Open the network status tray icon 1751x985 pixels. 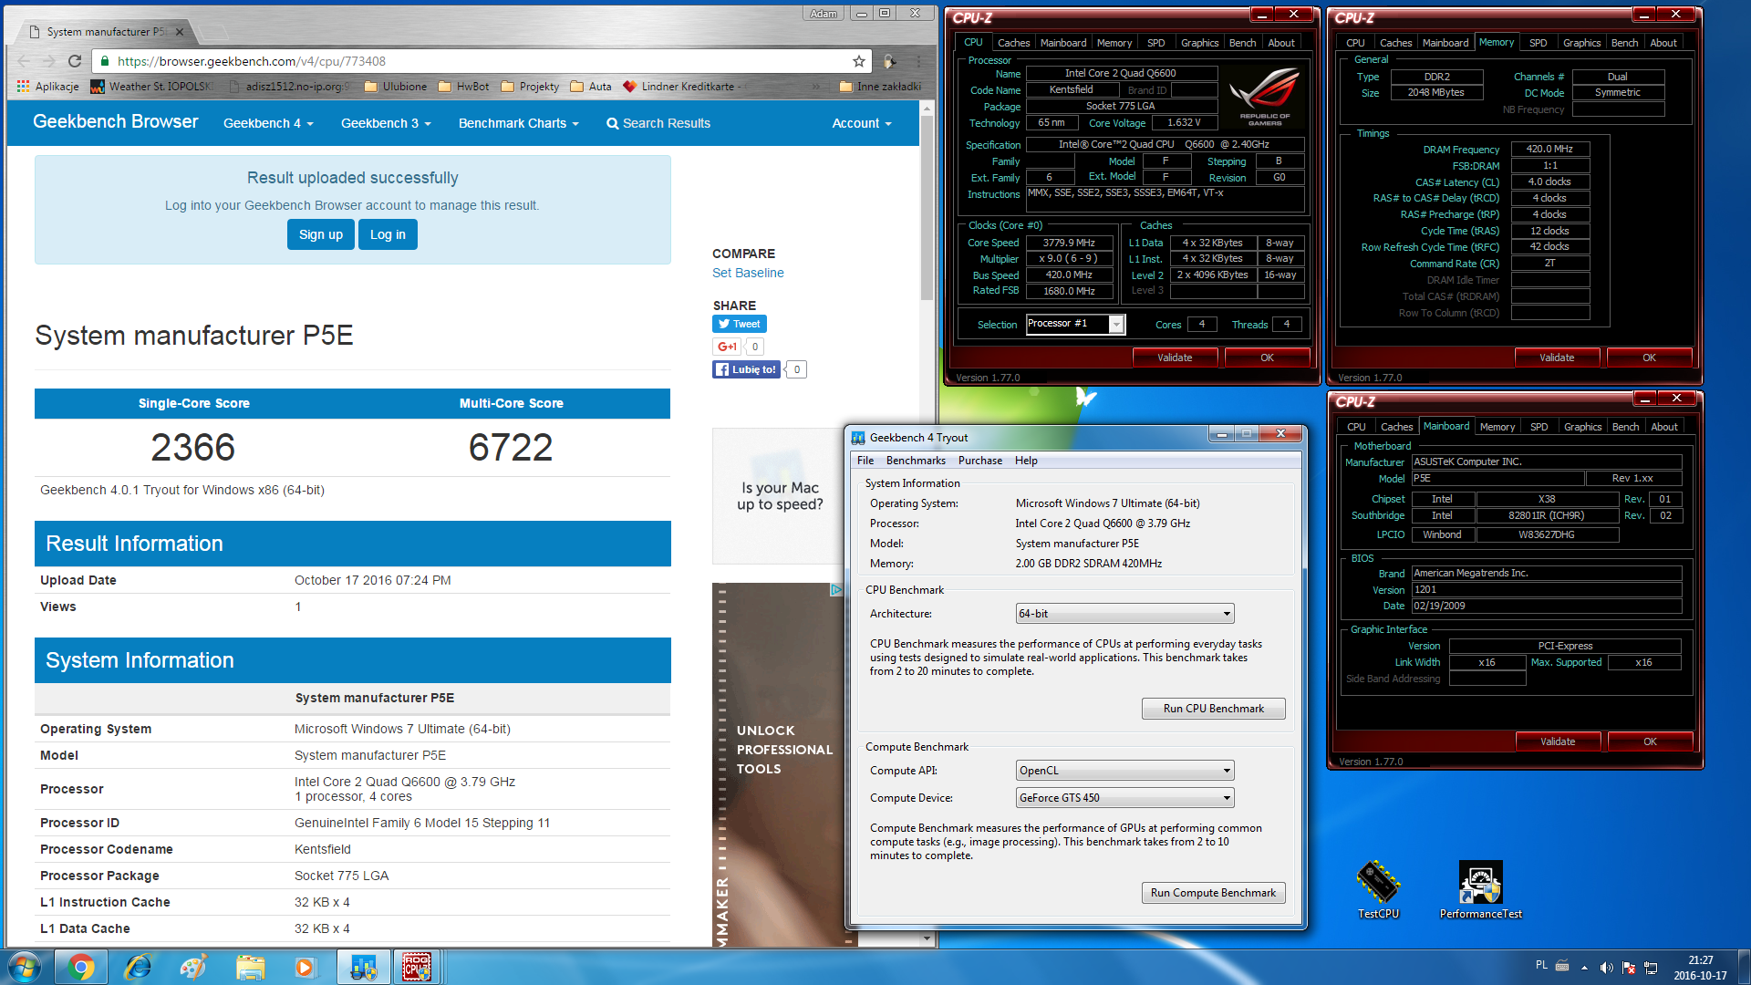[1651, 968]
